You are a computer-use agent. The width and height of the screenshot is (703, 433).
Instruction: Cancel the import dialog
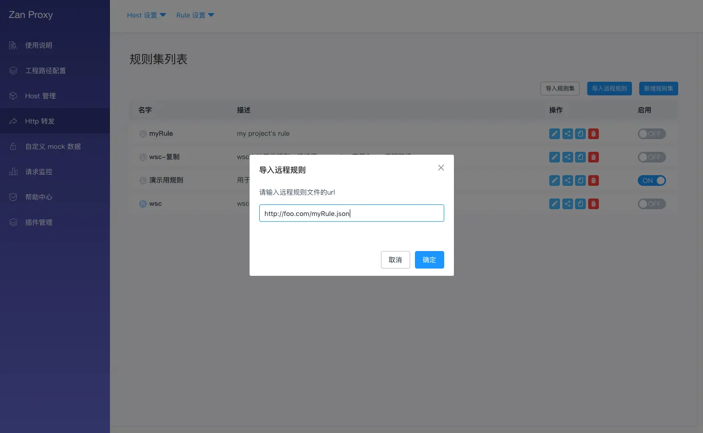click(395, 259)
